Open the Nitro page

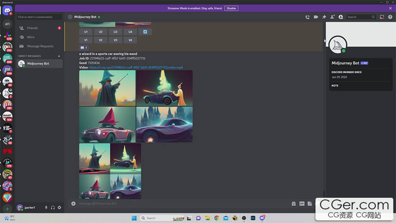pyautogui.click(x=40, y=37)
